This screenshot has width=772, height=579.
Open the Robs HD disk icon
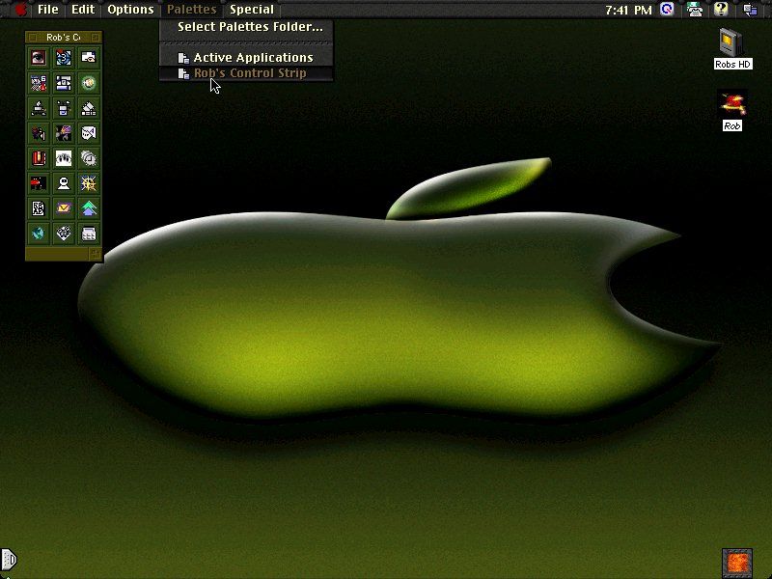tap(732, 44)
